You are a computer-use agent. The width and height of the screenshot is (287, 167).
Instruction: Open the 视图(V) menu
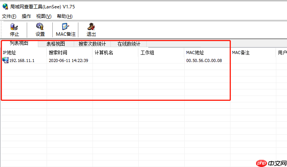(x=44, y=16)
